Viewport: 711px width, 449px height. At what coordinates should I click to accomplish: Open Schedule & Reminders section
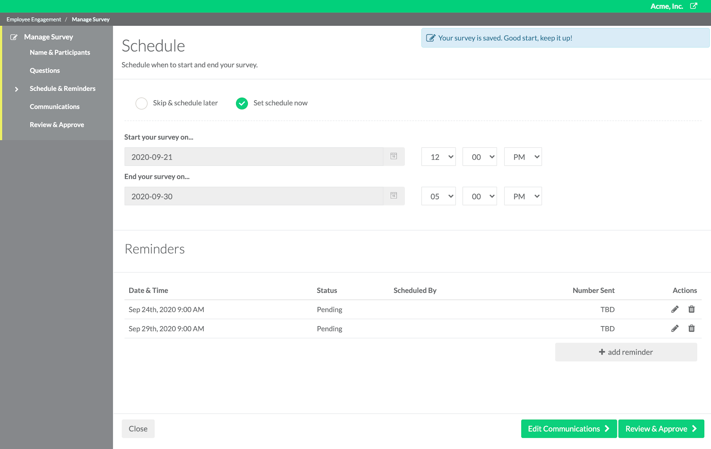pos(63,89)
